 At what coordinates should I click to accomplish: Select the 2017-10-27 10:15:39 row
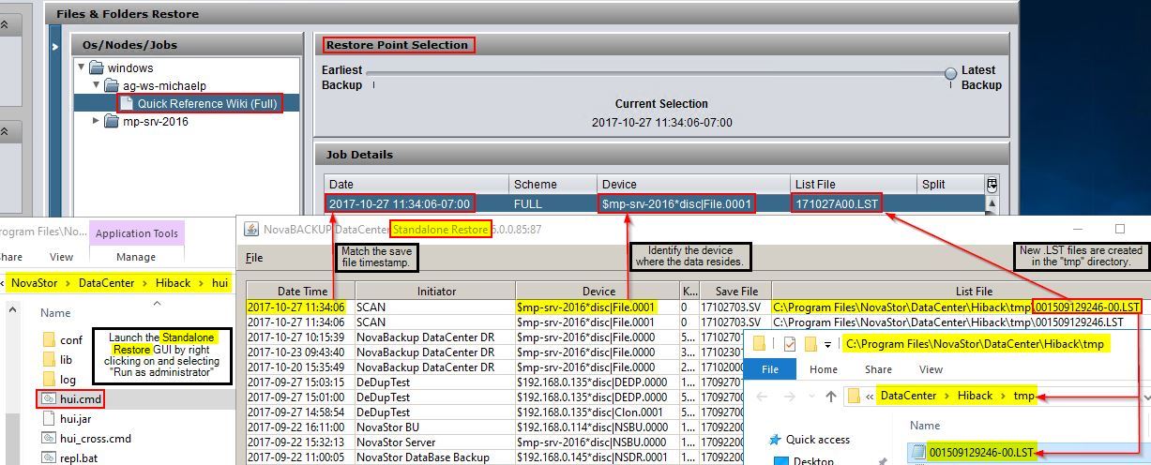tap(494, 337)
